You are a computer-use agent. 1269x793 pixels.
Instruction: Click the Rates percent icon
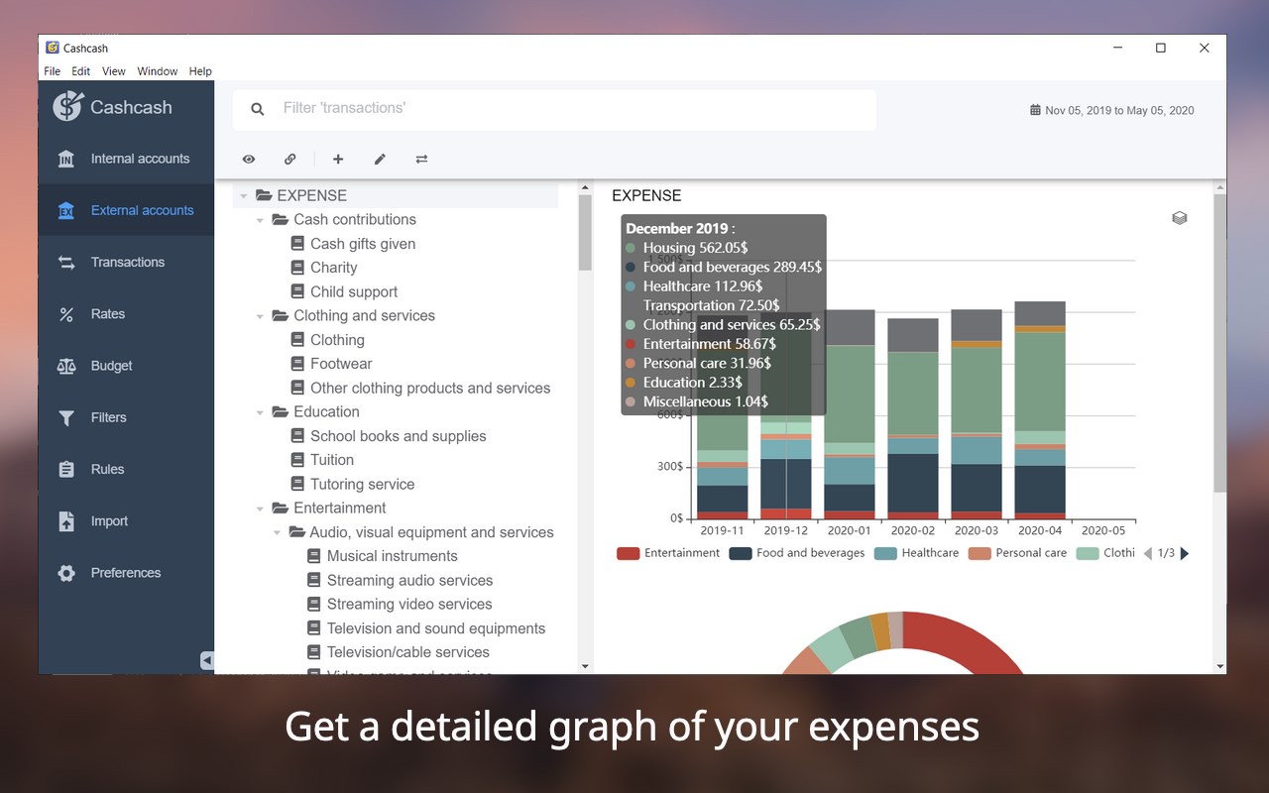click(x=66, y=314)
